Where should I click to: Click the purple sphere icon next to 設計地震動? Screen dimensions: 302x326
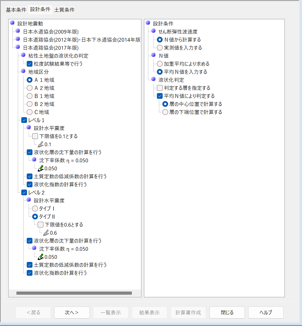coord(12,23)
